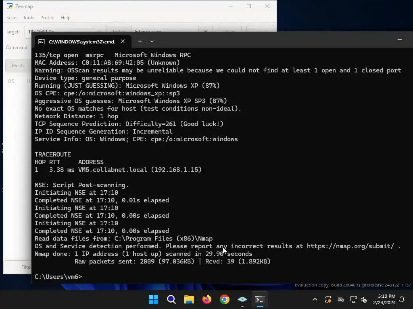The width and height of the screenshot is (413, 309).
Task: Click the TRACEROUTE heading text
Action: pos(53,154)
